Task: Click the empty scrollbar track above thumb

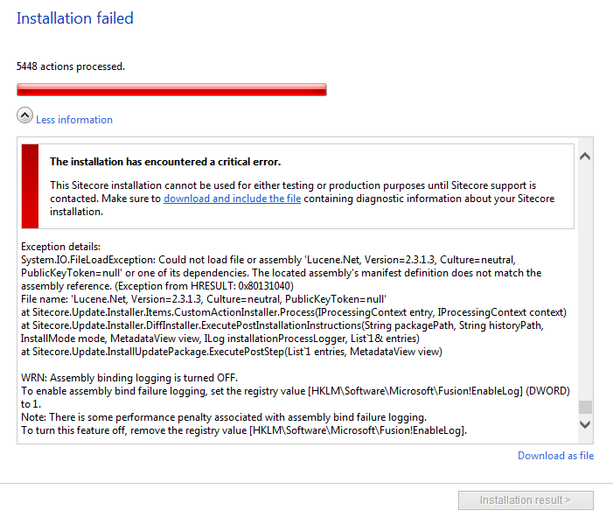Action: click(585, 282)
